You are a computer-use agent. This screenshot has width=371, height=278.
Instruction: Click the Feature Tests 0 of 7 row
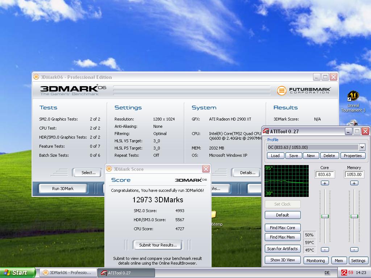pos(70,146)
